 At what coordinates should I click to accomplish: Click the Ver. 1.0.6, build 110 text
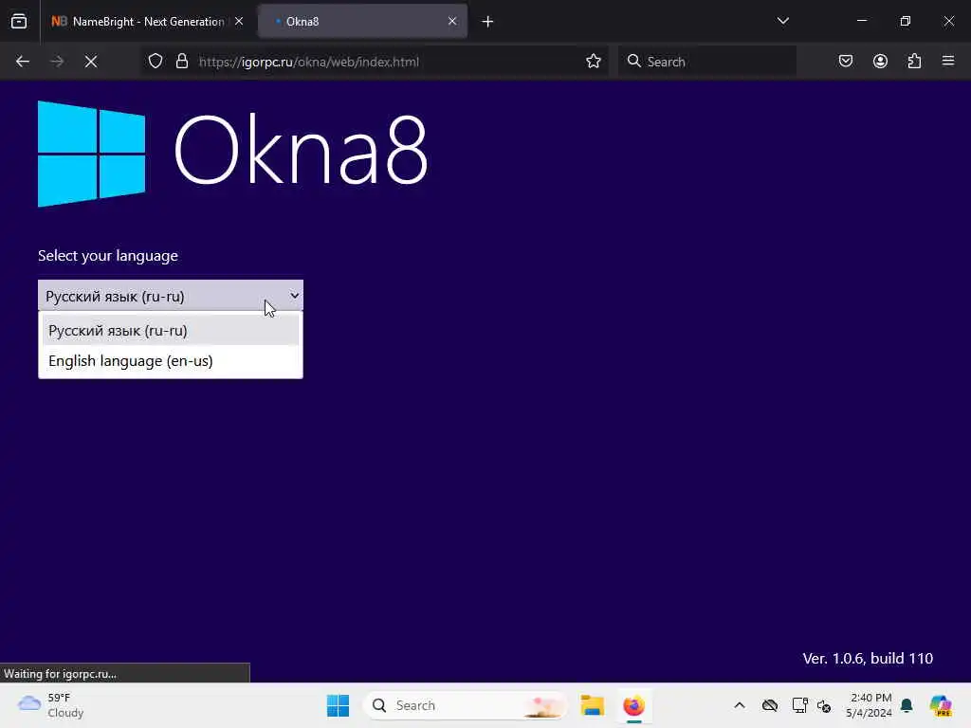click(868, 658)
